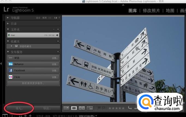The image size is (186, 117).
Task: Switch to the 地图 module
Action: (x=170, y=11)
